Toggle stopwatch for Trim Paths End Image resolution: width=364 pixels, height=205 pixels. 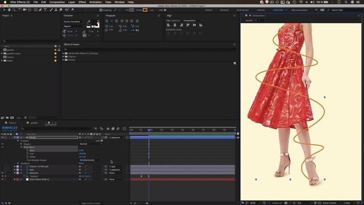28,154
